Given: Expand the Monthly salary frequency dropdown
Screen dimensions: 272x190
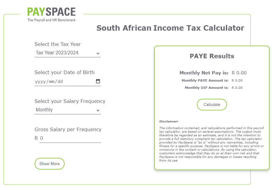Looking at the screenshot, I should coord(68,110).
